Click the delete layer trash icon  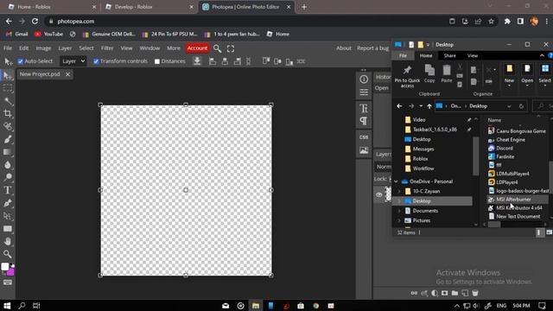(x=475, y=293)
